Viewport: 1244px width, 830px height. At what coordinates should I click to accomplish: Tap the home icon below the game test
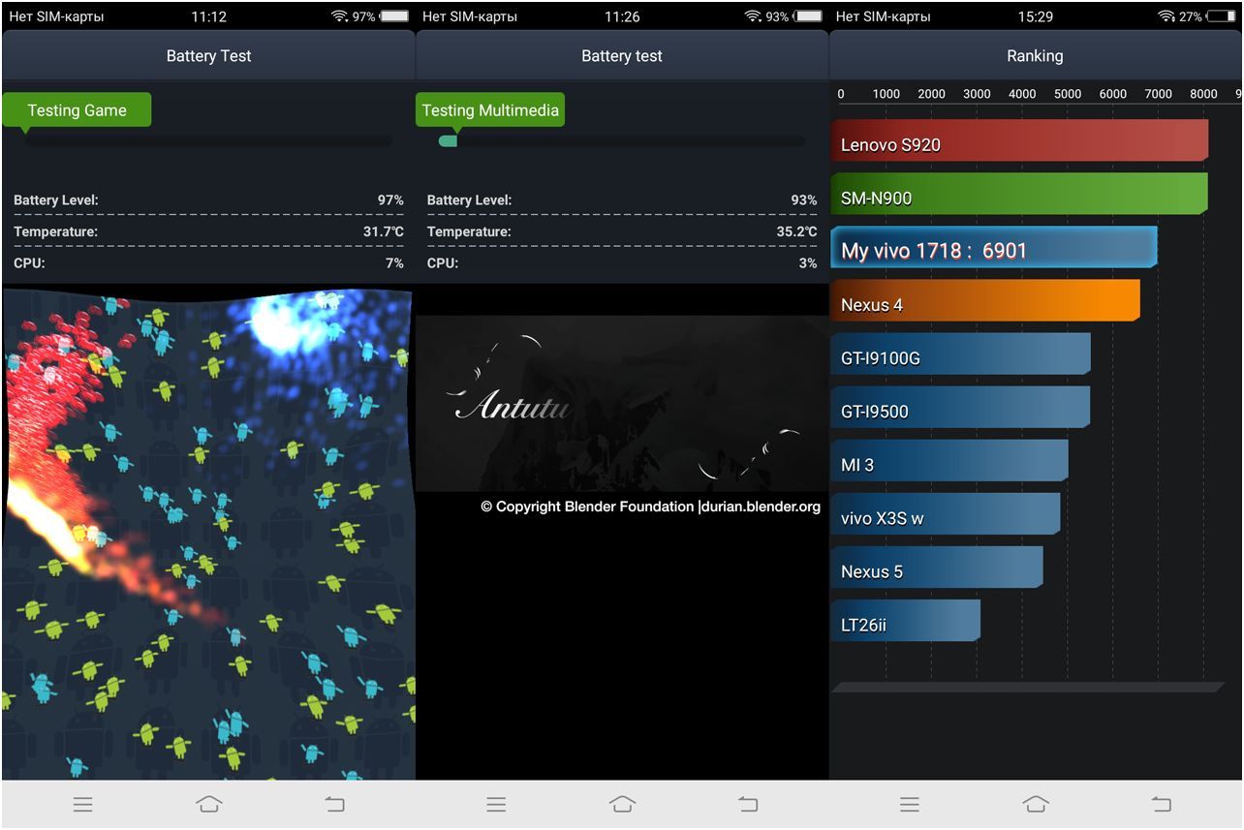pos(208,804)
